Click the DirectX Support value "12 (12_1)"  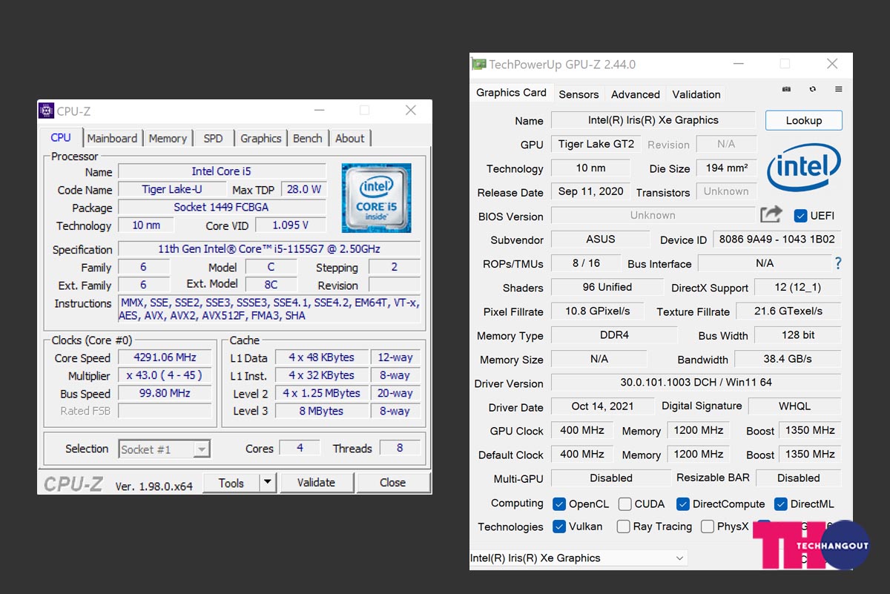point(798,287)
